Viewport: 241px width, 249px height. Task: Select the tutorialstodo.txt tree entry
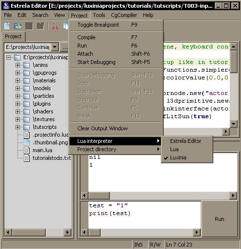(52, 158)
